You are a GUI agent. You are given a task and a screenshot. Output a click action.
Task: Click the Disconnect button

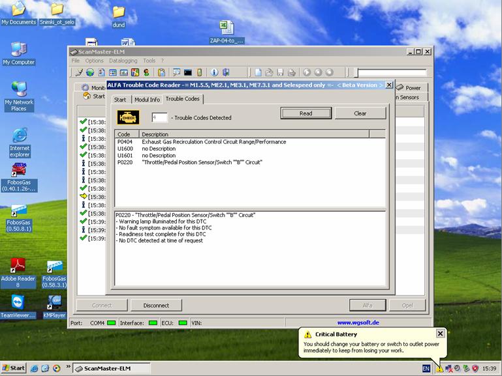coord(156,305)
